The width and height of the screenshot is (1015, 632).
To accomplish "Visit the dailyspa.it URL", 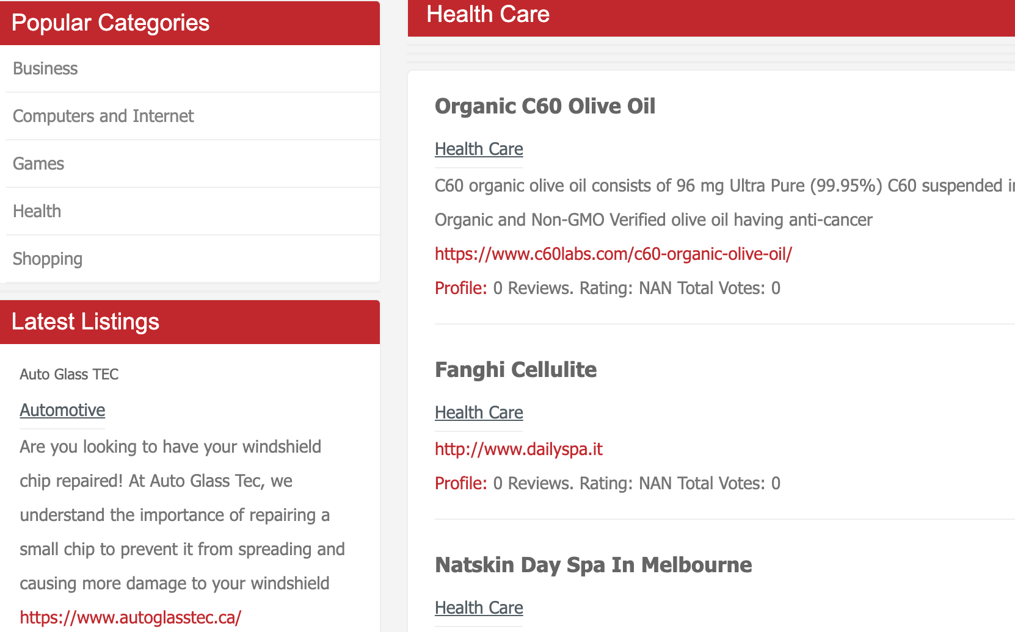I will coord(518,449).
